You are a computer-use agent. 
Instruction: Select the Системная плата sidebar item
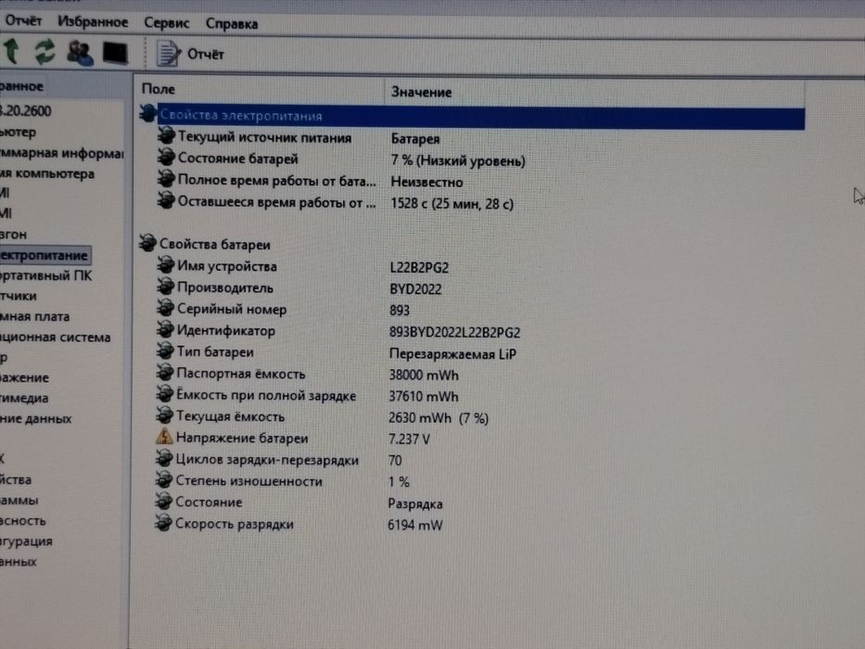[35, 316]
